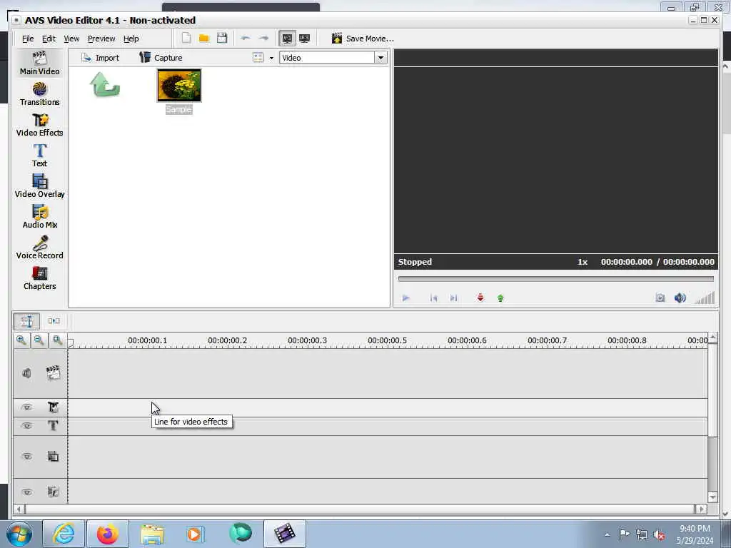The height and width of the screenshot is (548, 731).
Task: Open the Video Overlay panel
Action: (40, 186)
